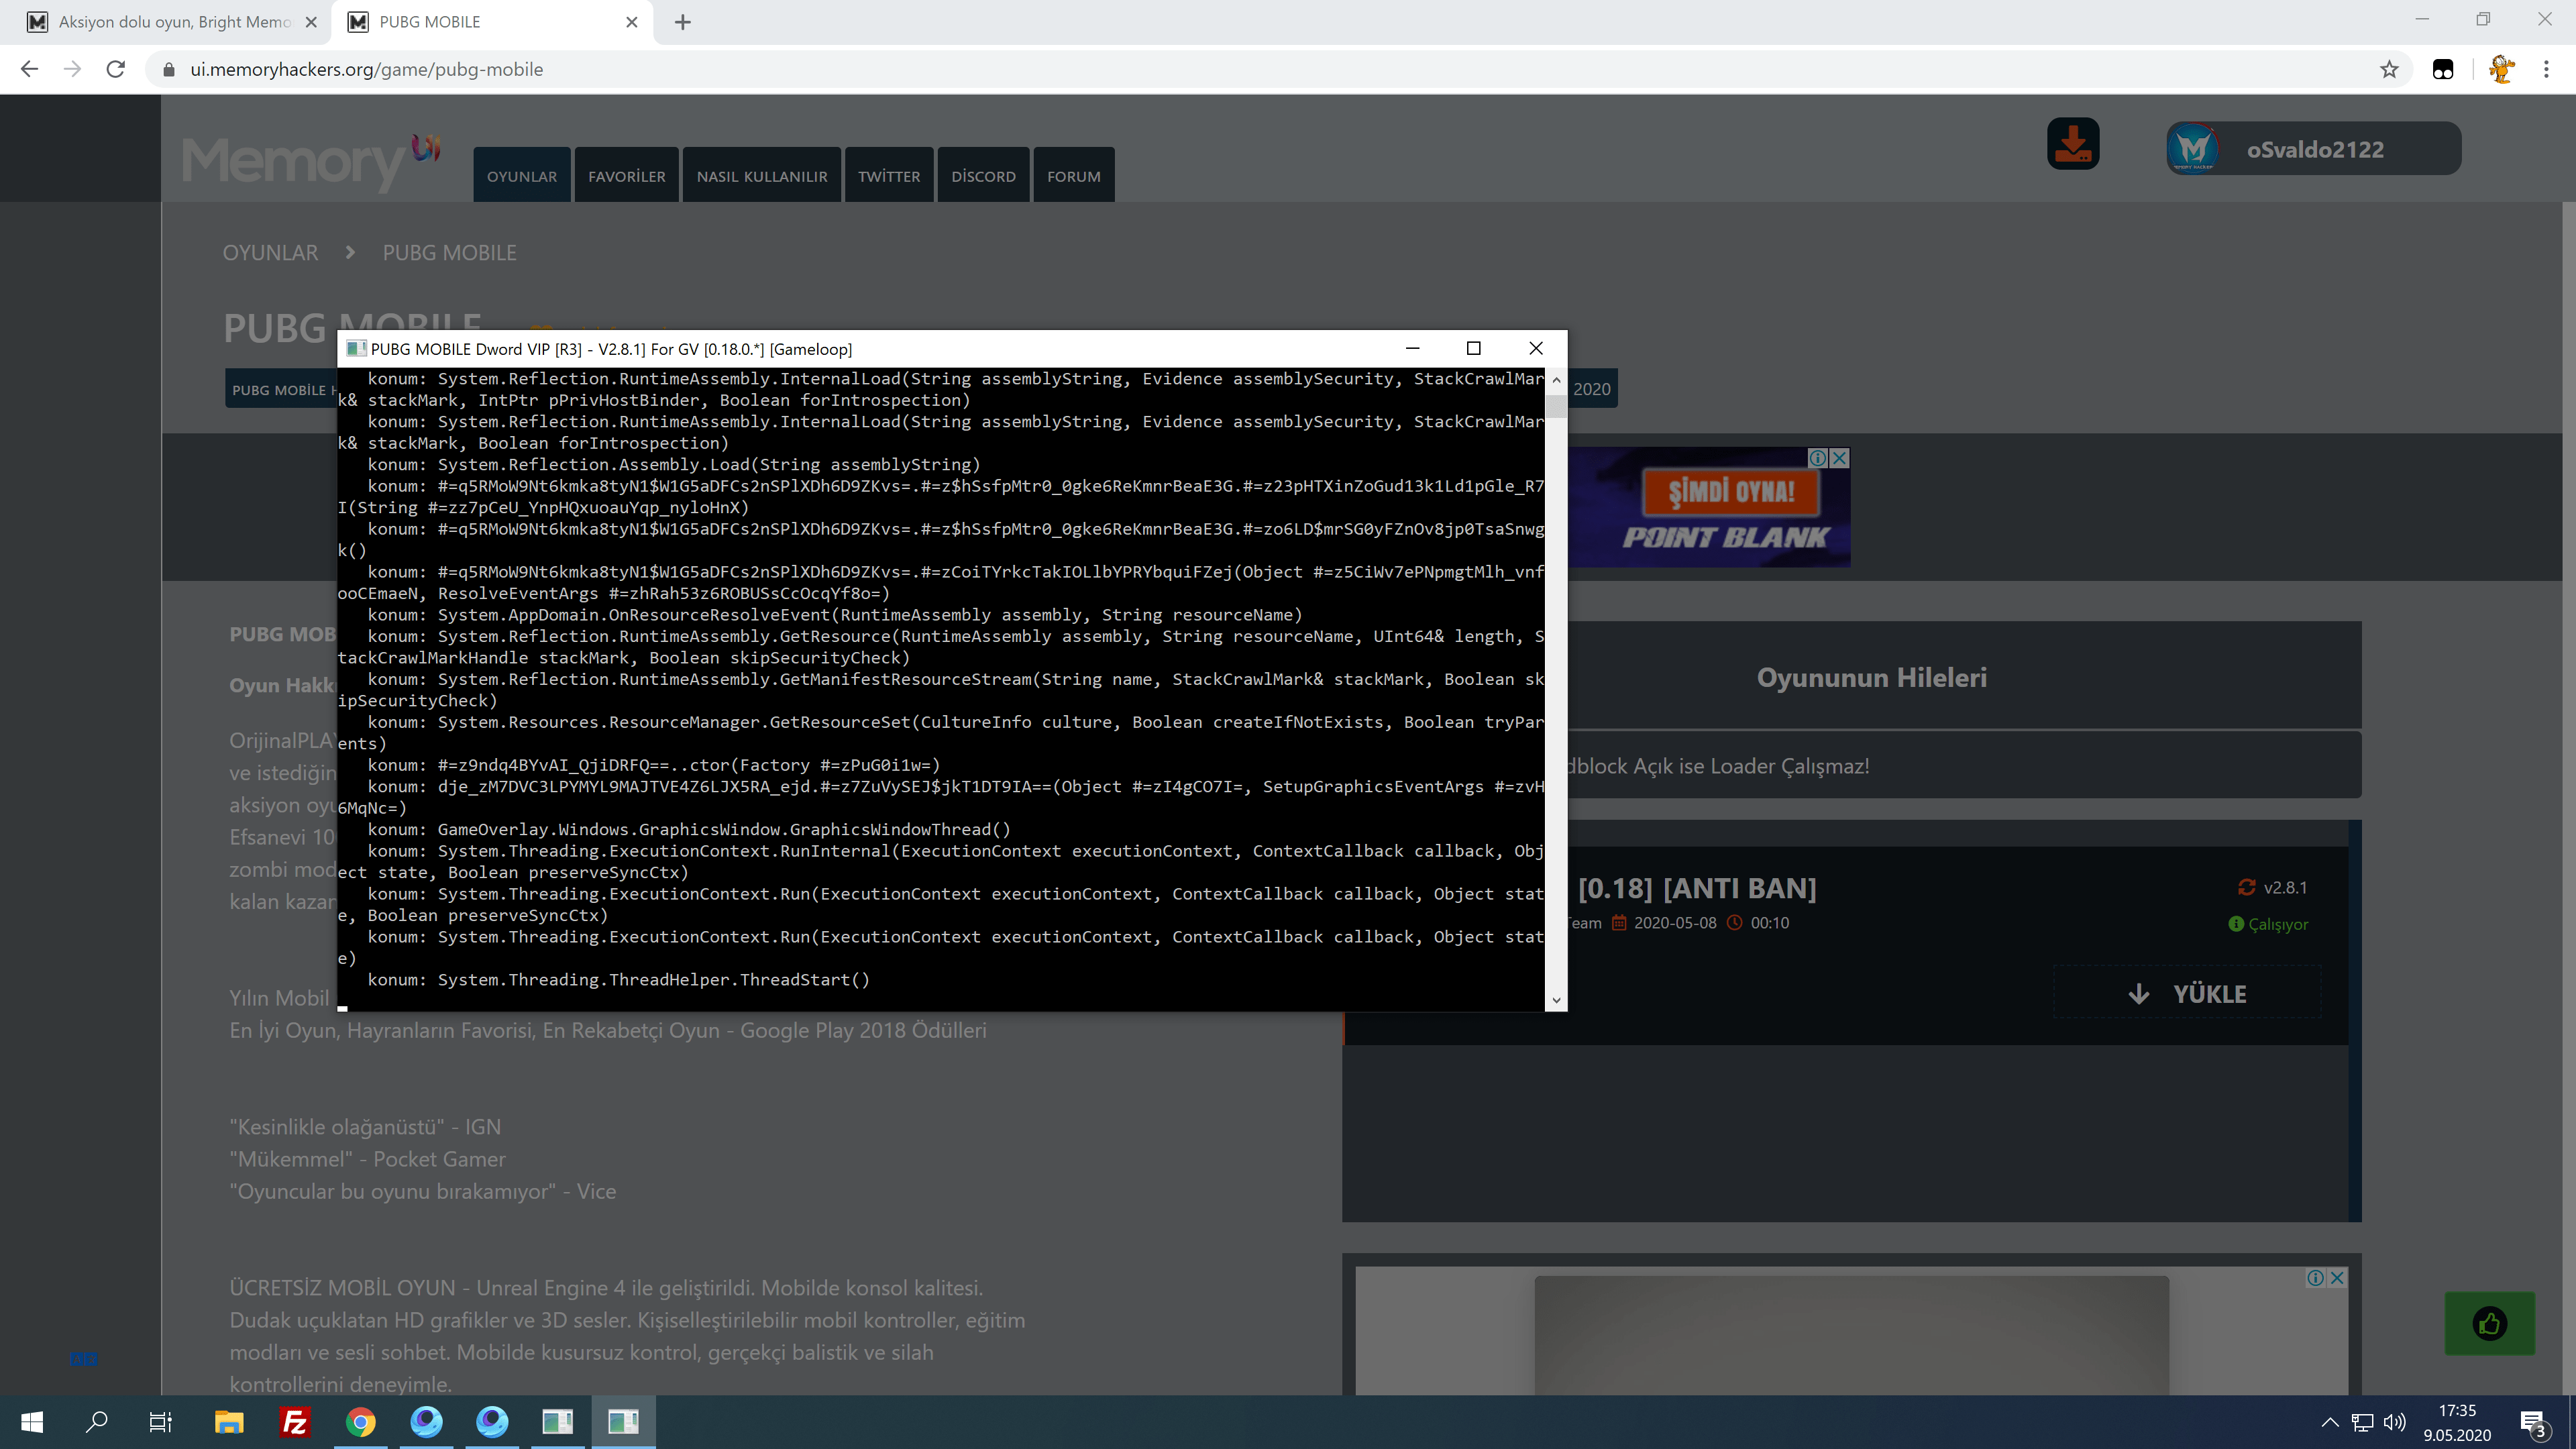The image size is (2576, 1449).
Task: Open Windows taskbar search
Action: pos(97,1421)
